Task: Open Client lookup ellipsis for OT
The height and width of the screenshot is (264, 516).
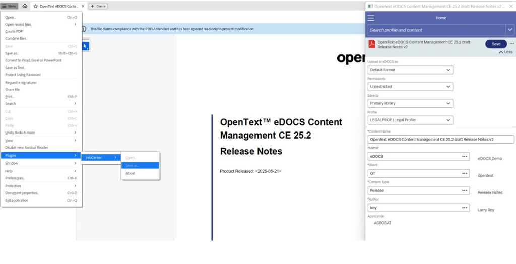Action: tap(465, 173)
